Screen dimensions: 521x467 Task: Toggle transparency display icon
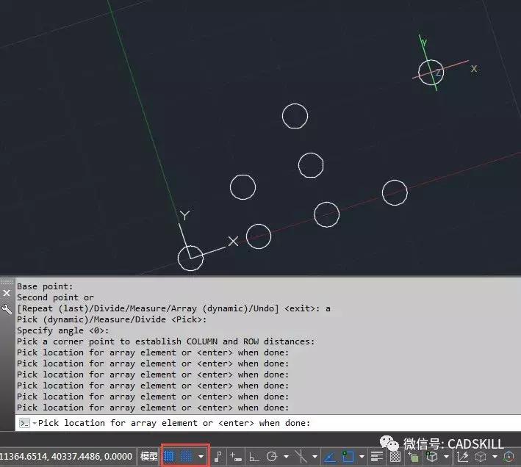pos(395,456)
